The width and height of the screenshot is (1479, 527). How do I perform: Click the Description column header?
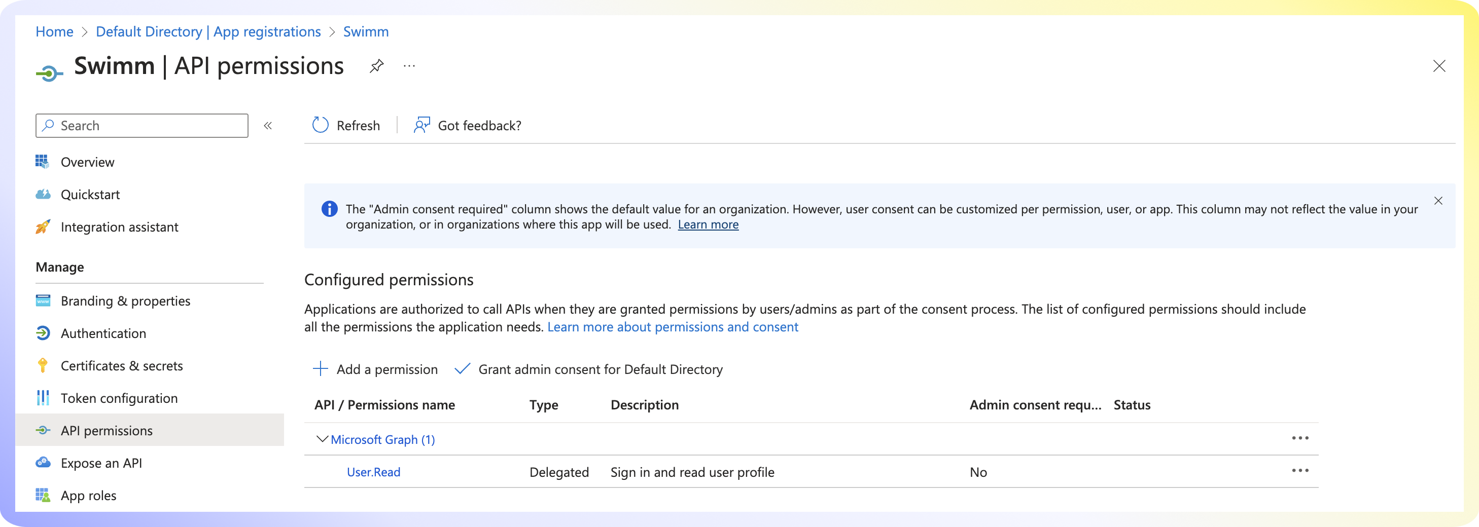click(x=644, y=405)
